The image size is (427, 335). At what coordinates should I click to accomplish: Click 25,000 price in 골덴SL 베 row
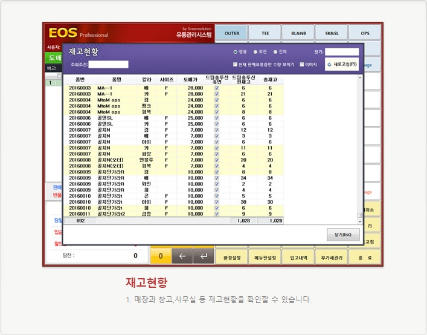195,118
